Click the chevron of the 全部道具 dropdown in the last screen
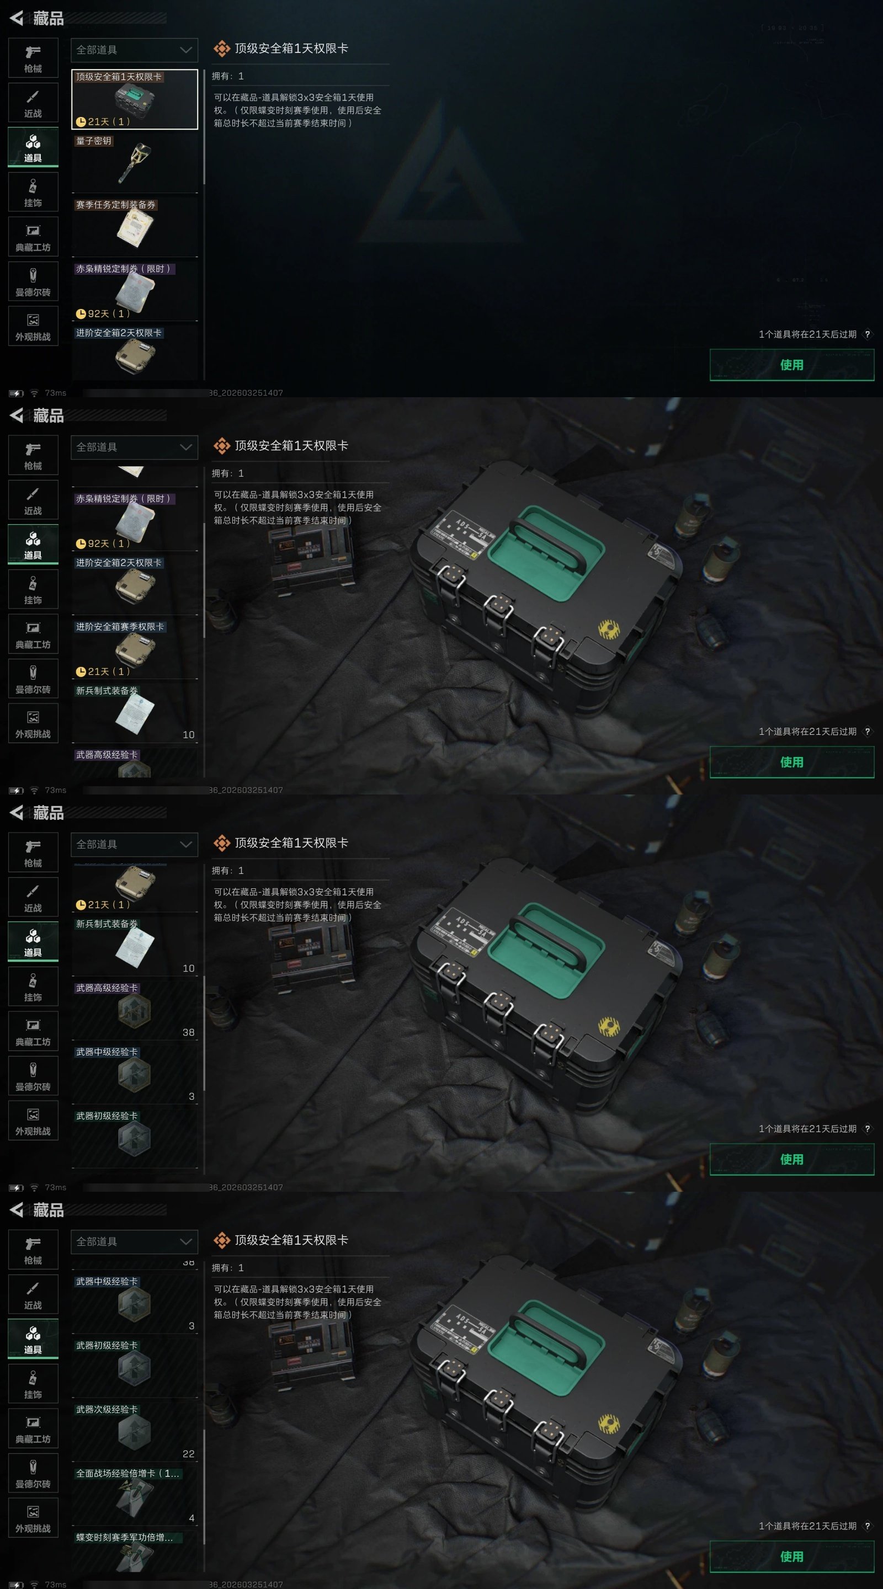The height and width of the screenshot is (1589, 883). pyautogui.click(x=186, y=1242)
